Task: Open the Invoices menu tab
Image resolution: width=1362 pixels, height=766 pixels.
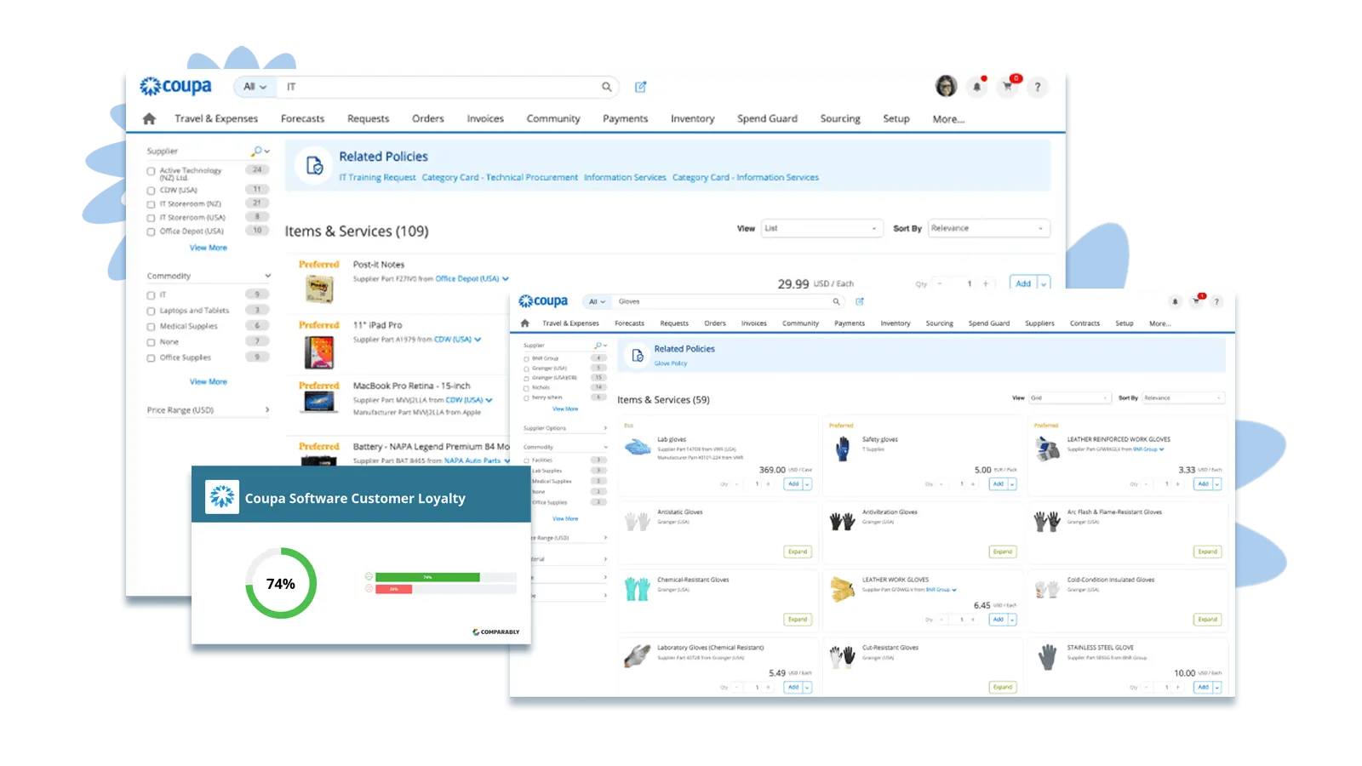Action: (x=485, y=119)
